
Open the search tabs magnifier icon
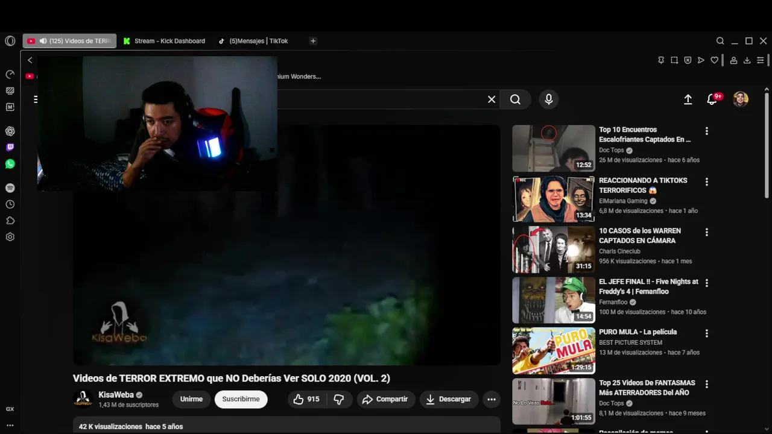point(720,41)
